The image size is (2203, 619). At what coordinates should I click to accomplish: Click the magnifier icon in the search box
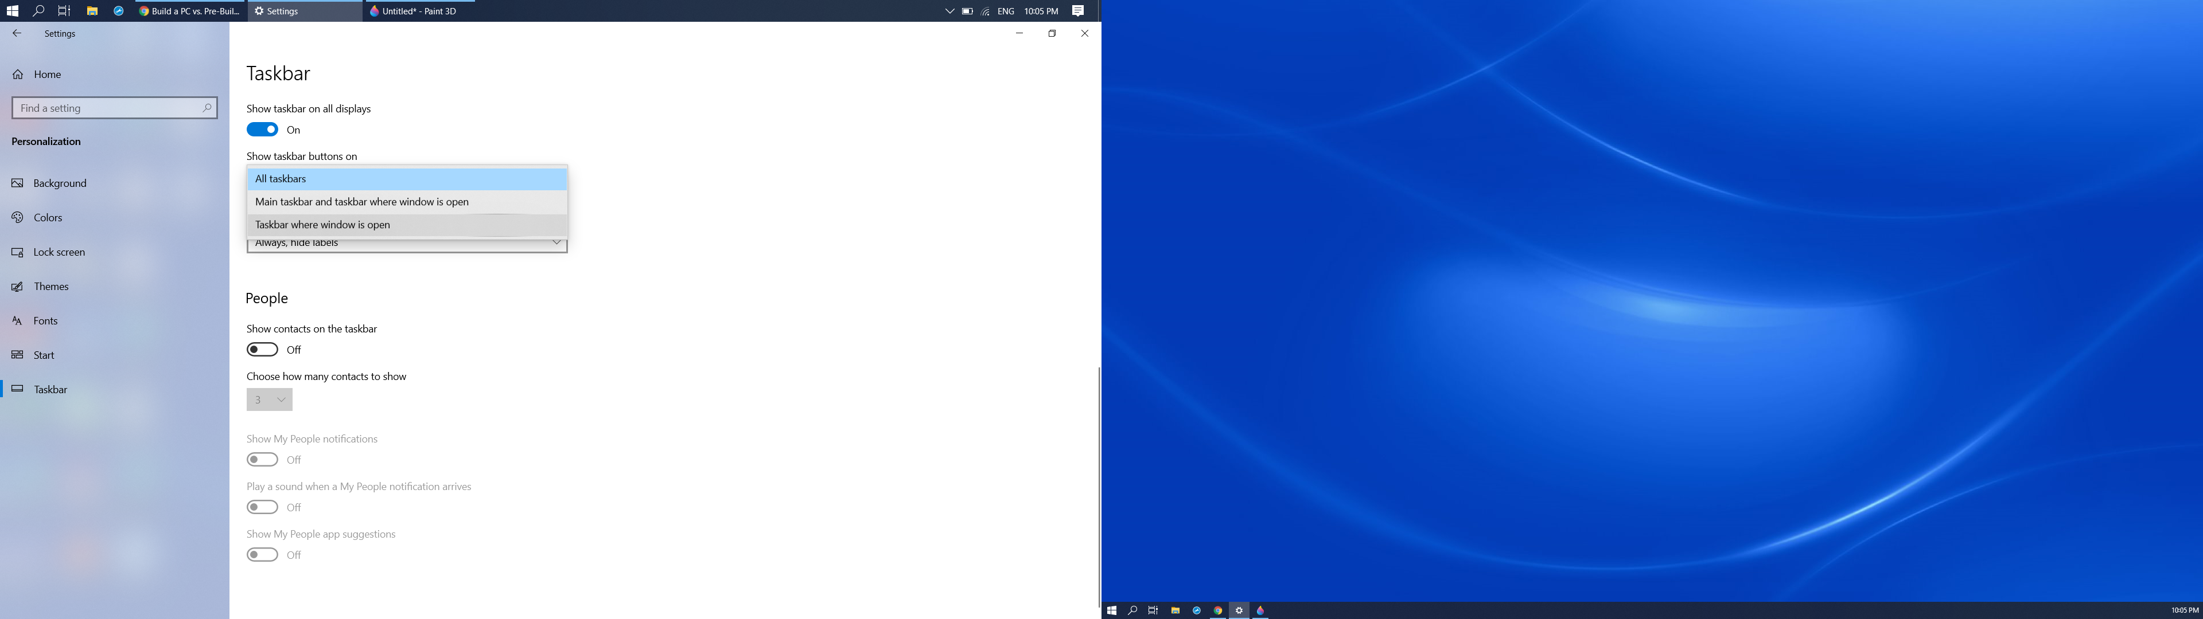click(x=207, y=108)
